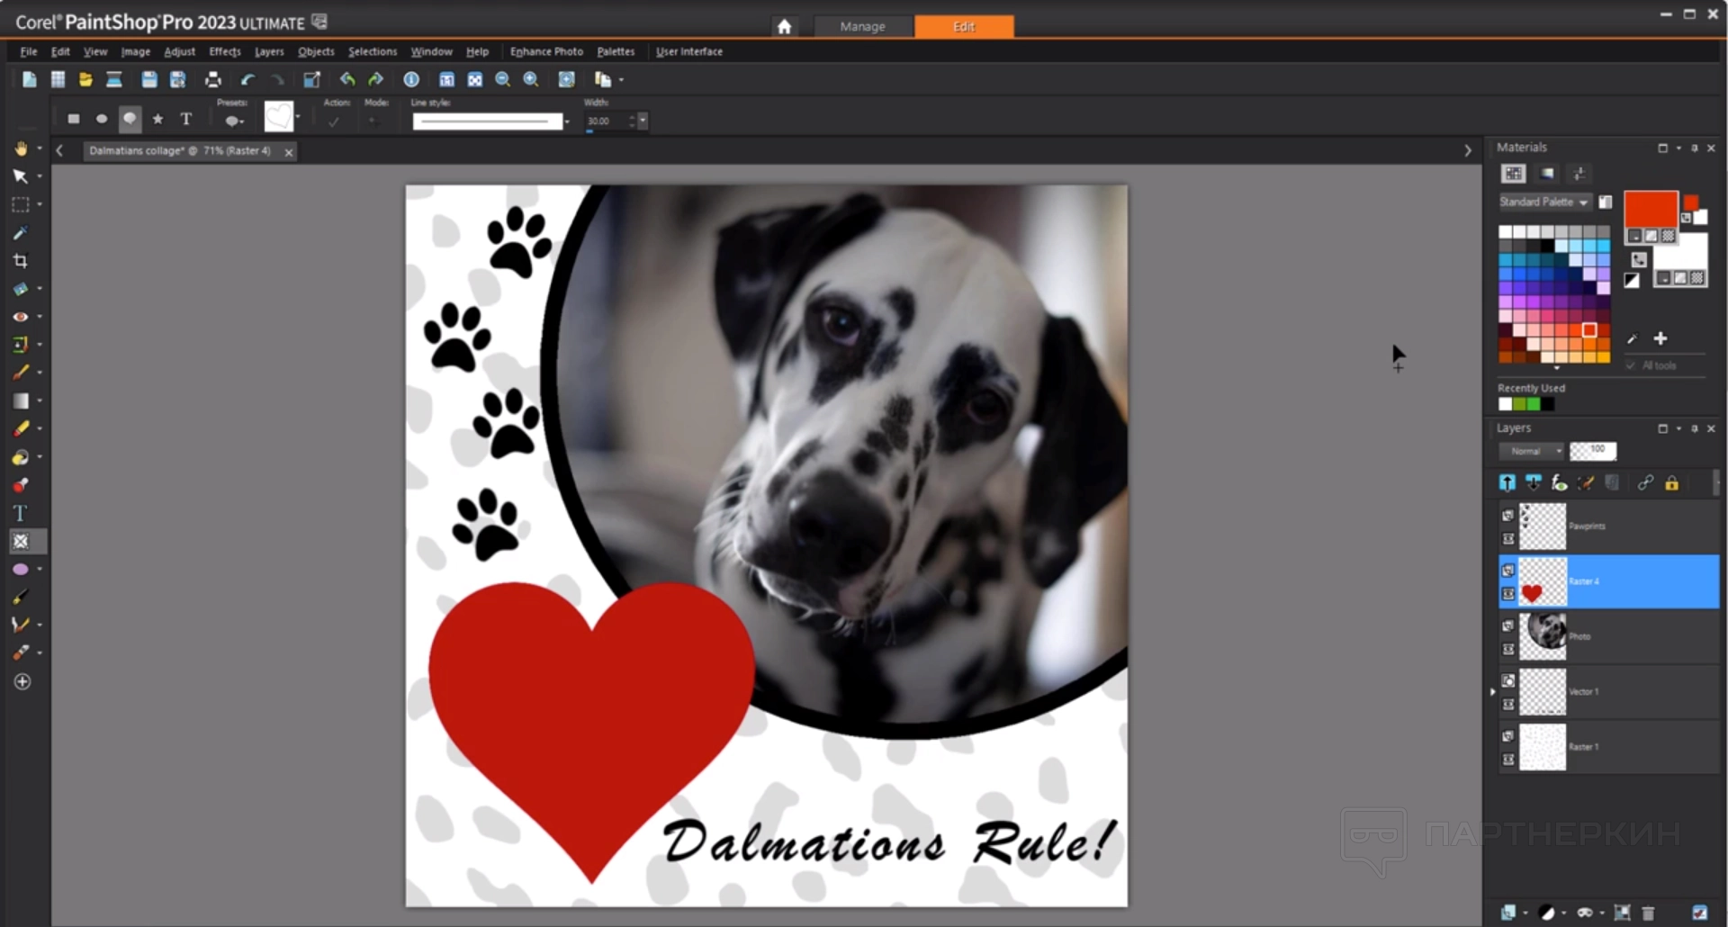Click the large red foreground color swatch

click(1650, 209)
